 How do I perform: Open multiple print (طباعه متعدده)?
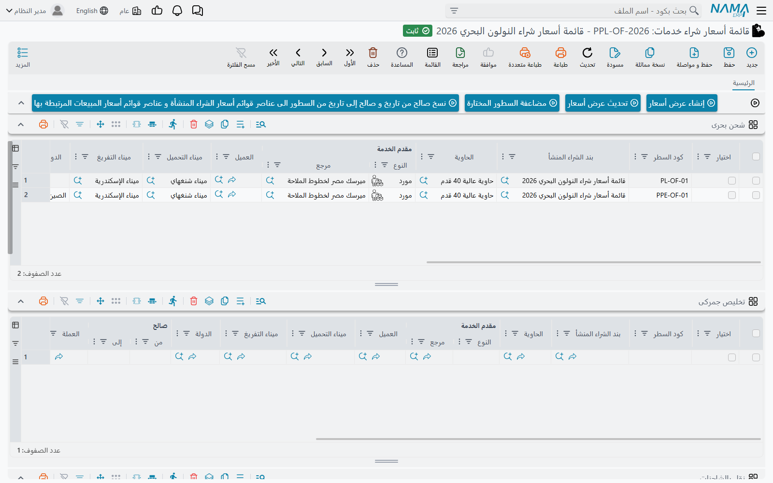[x=525, y=53]
